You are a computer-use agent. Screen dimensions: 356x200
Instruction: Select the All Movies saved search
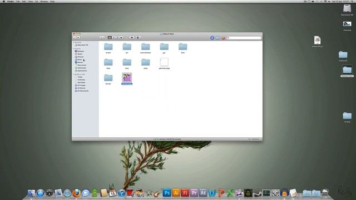[80, 88]
